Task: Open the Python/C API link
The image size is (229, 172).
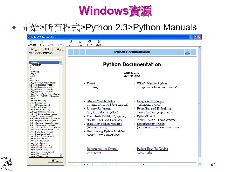Action: [x=146, y=116]
